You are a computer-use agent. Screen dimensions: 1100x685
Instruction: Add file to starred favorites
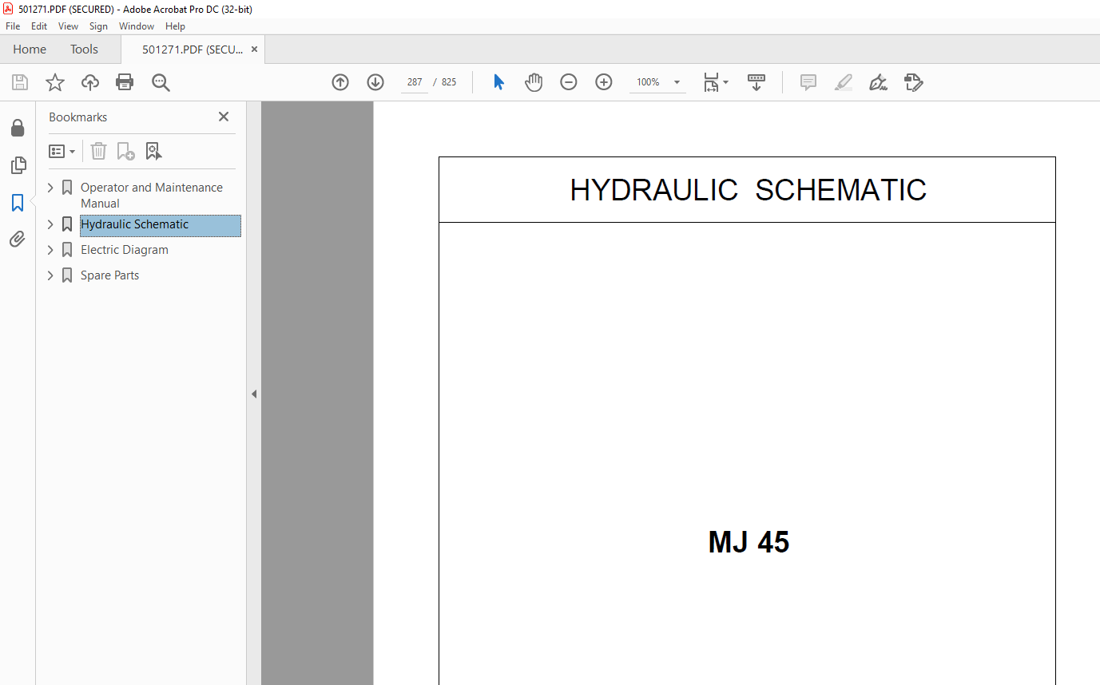[54, 82]
